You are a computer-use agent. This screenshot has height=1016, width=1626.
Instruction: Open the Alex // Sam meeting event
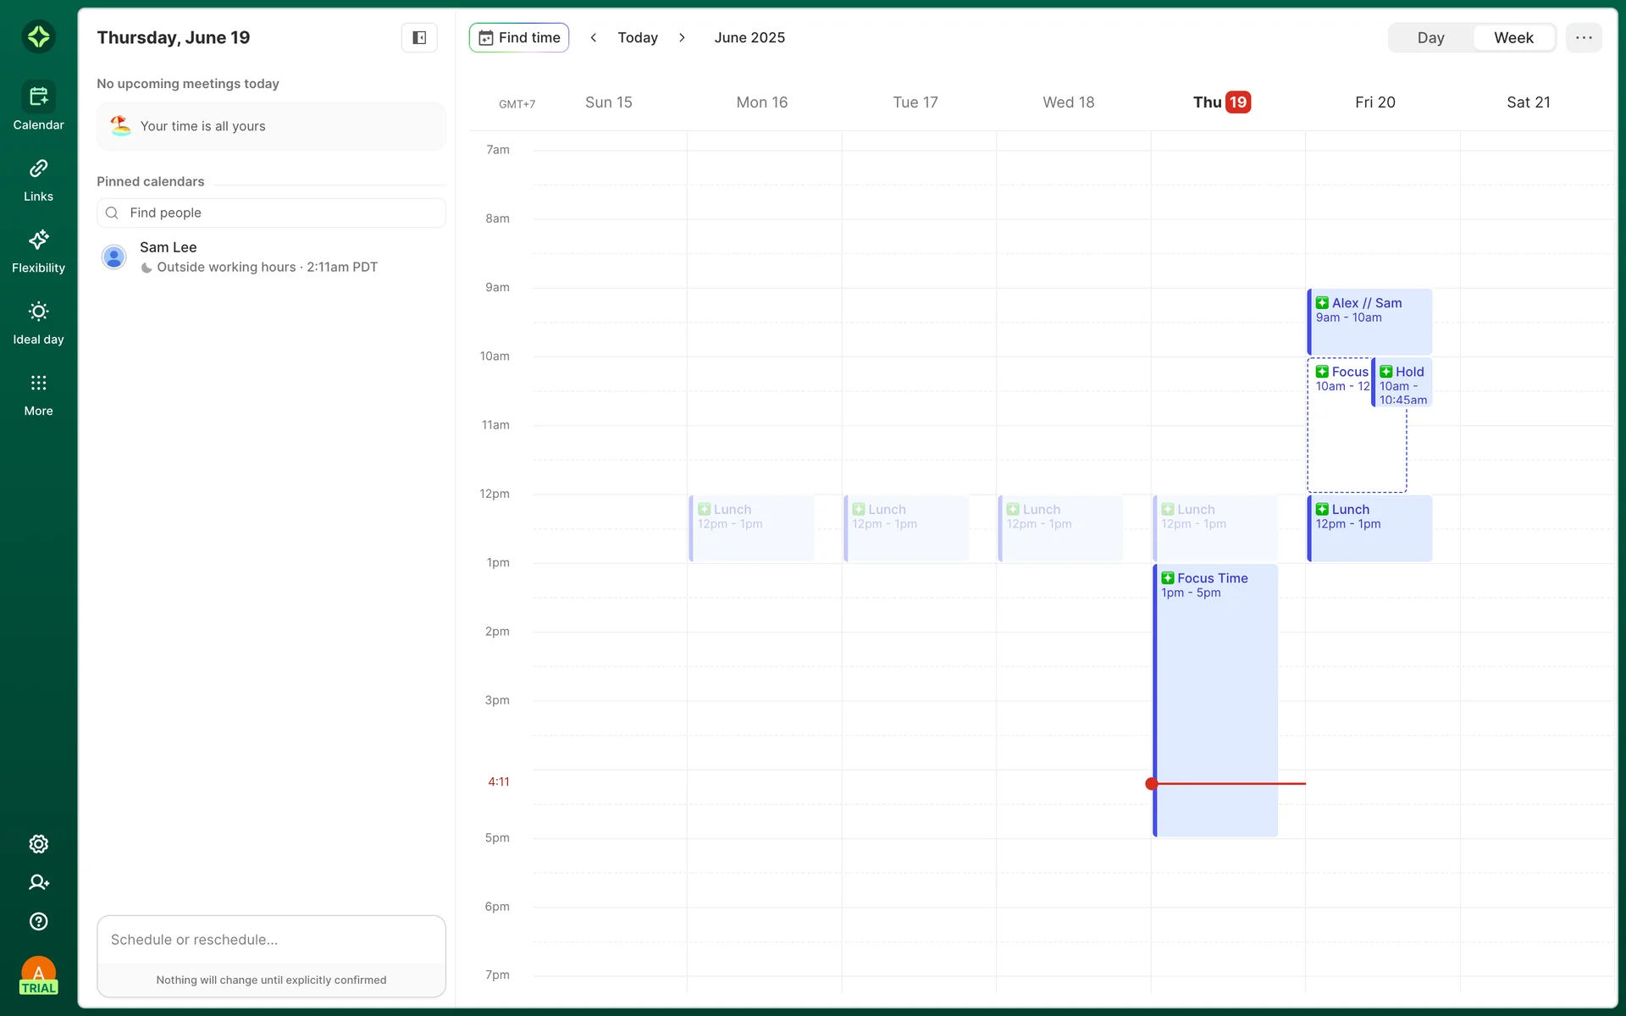pos(1369,322)
